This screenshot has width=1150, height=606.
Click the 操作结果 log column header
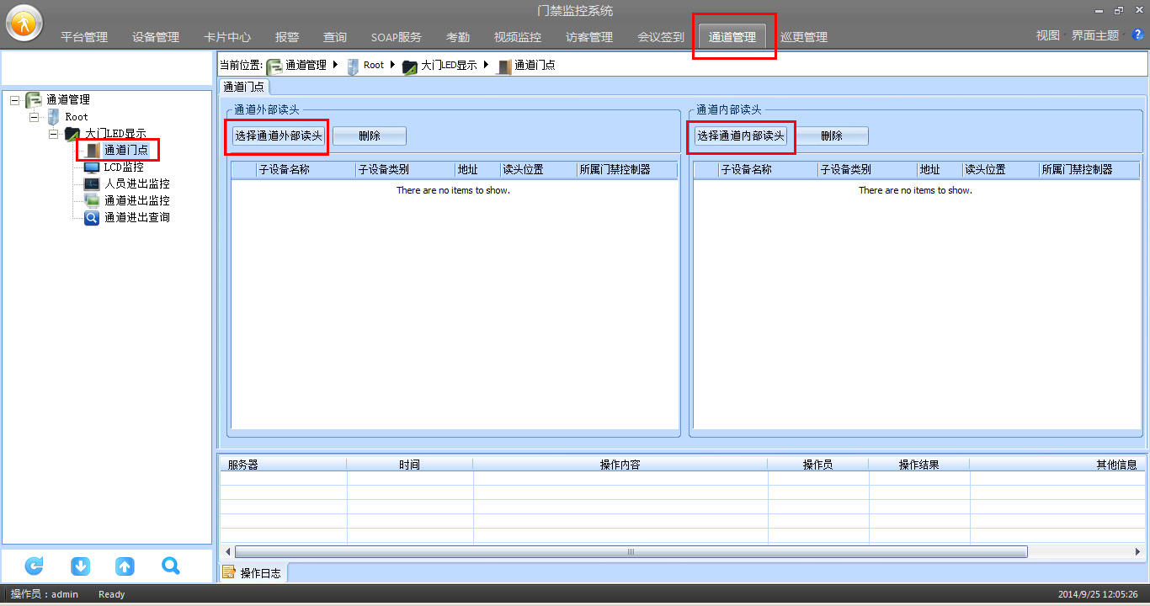tap(919, 465)
